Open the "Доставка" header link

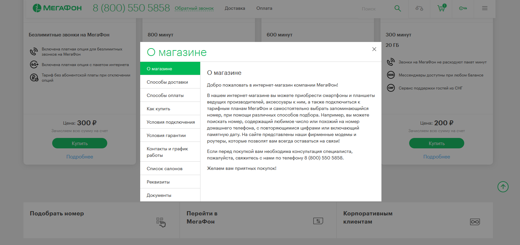pos(235,8)
